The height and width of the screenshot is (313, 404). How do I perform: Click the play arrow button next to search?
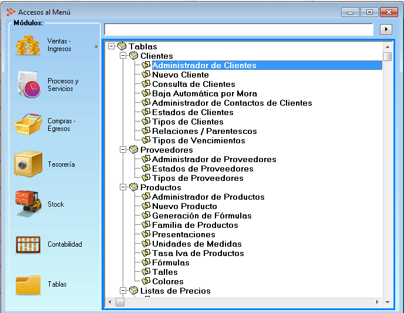386,29
